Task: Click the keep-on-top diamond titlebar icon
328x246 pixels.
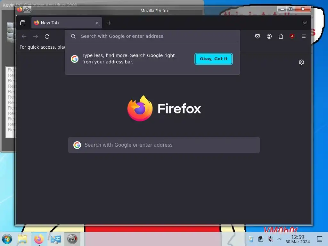Action: coord(27,9)
